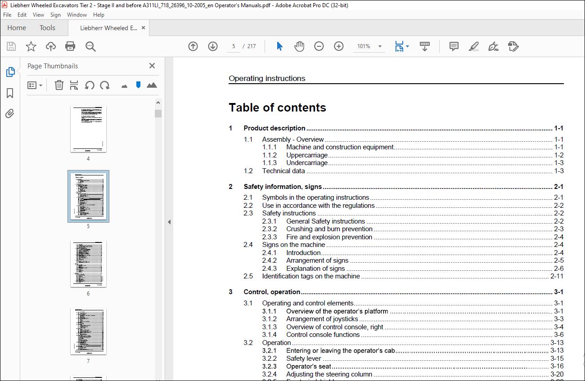Open the Attachments paperclip panel
Viewport: 585px width, 381px height.
pyautogui.click(x=10, y=114)
